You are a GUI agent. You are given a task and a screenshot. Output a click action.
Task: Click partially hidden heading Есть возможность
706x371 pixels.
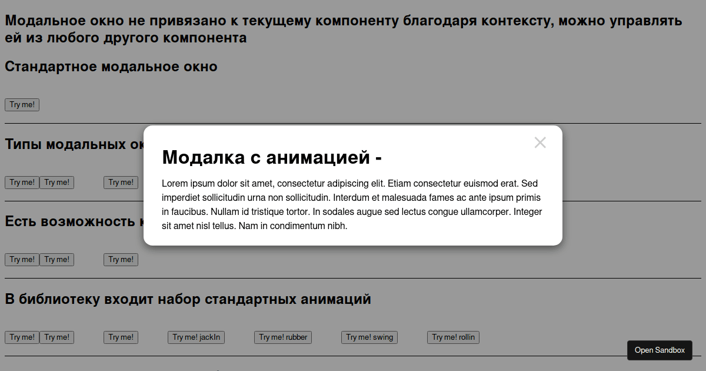click(74, 221)
